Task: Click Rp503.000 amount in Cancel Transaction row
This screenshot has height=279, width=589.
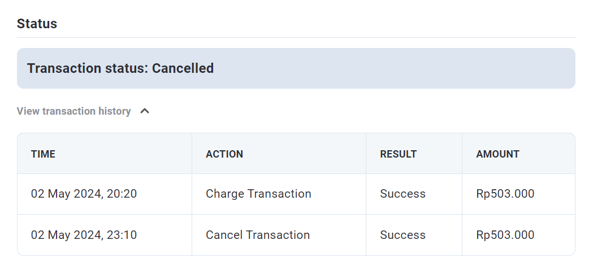Action: coord(505,235)
